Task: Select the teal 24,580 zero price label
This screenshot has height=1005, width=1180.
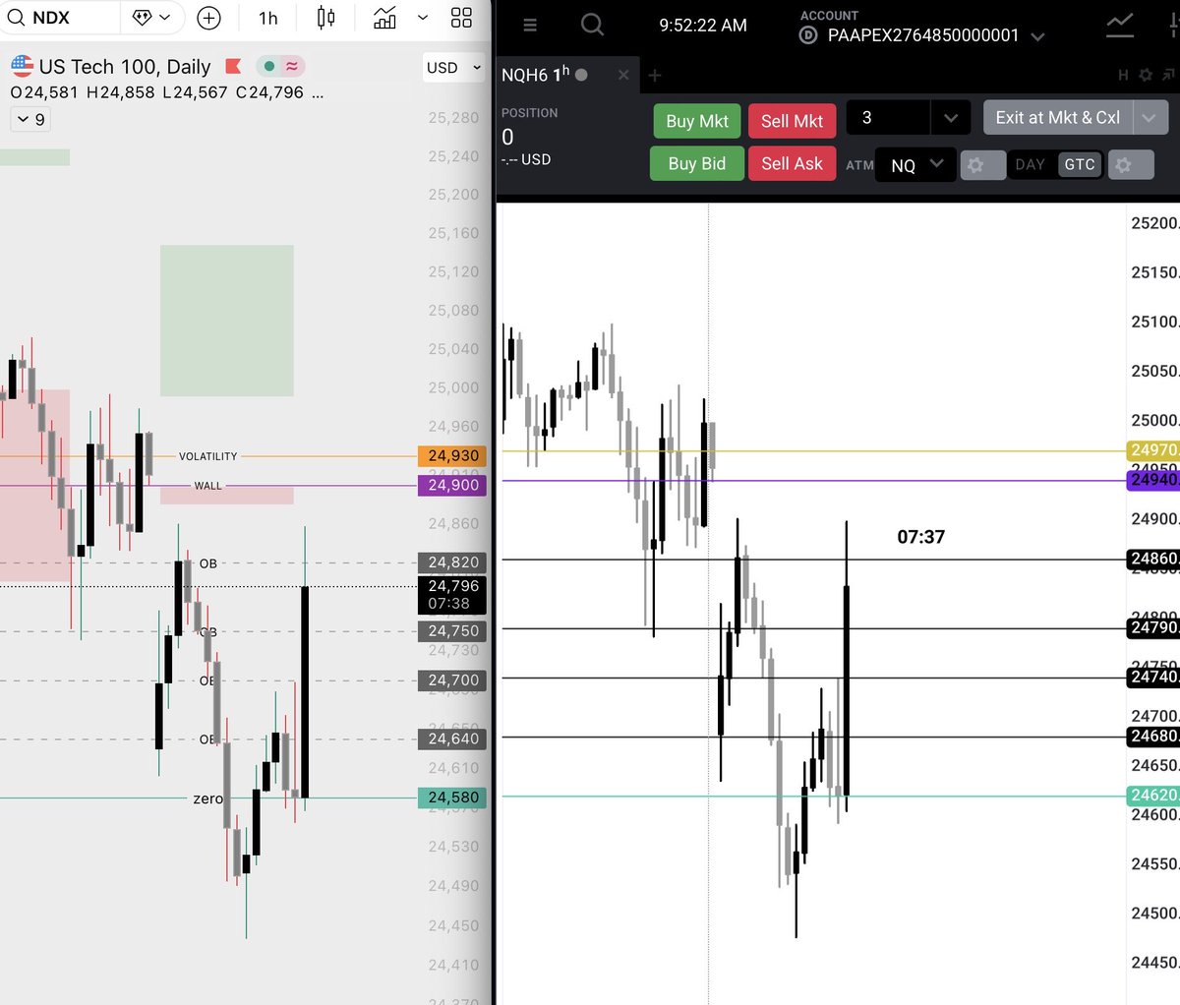Action: (452, 798)
